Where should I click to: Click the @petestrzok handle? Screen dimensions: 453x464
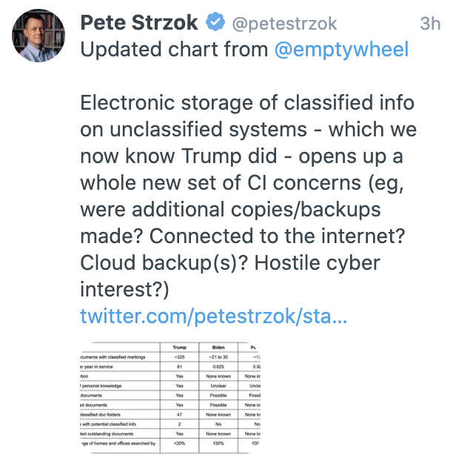coord(284,24)
